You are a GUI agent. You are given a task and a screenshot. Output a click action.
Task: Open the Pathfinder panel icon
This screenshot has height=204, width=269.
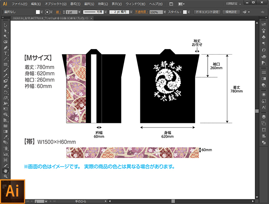tap(264, 142)
